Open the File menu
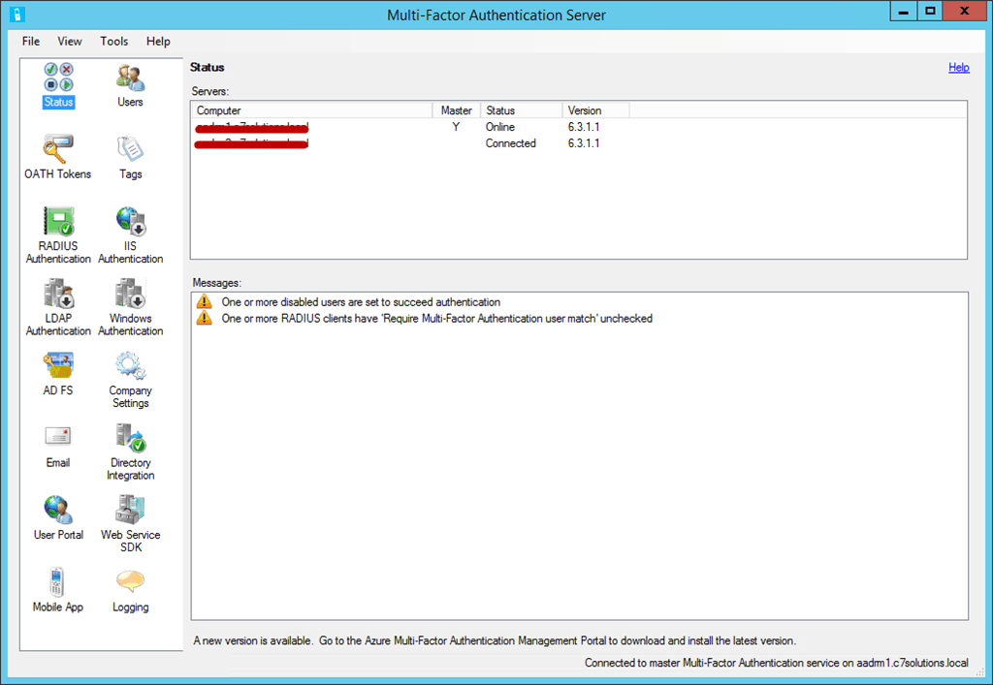The image size is (993, 685). 30,41
